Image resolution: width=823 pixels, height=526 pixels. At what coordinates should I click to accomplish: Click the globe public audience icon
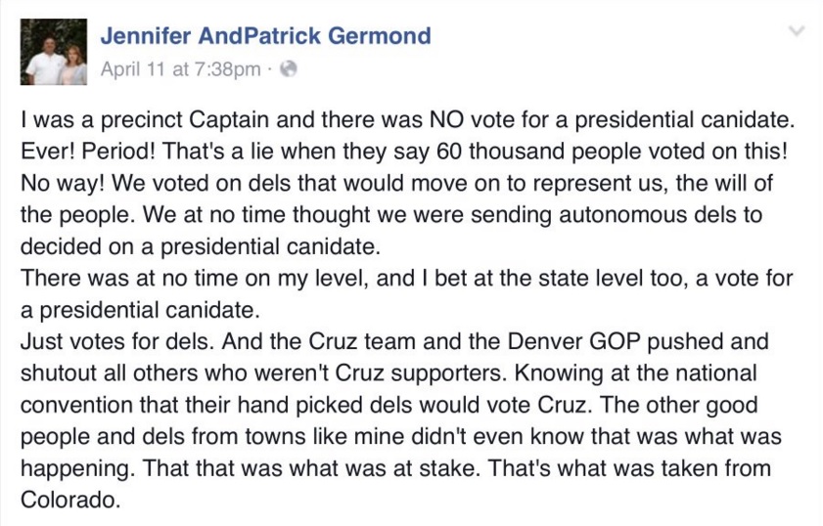click(x=288, y=68)
